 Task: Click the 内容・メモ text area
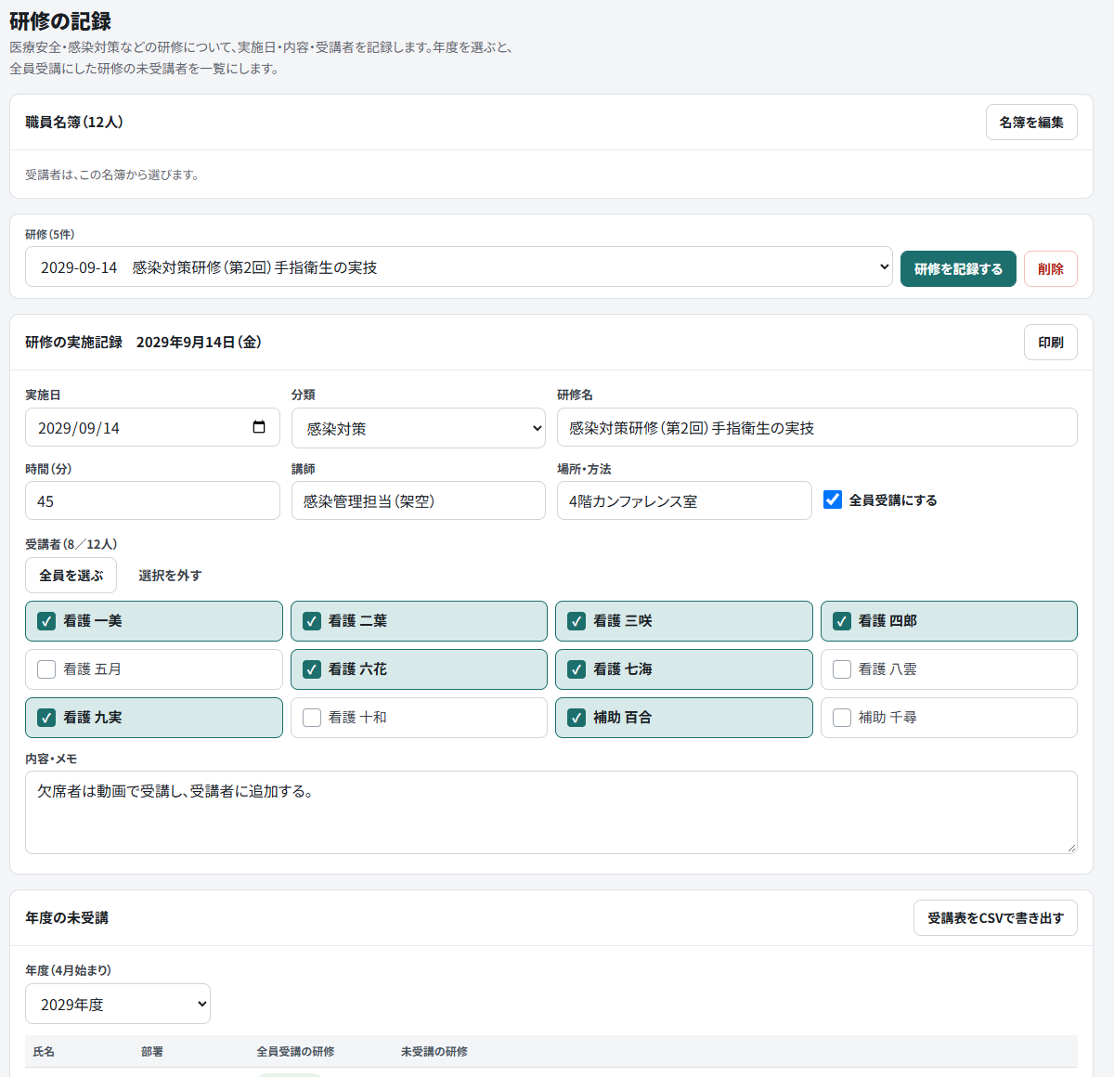(551, 812)
